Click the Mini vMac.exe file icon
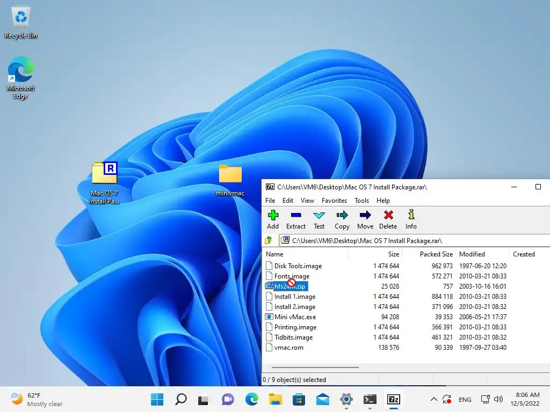The height and width of the screenshot is (412, 550). pyautogui.click(x=269, y=317)
